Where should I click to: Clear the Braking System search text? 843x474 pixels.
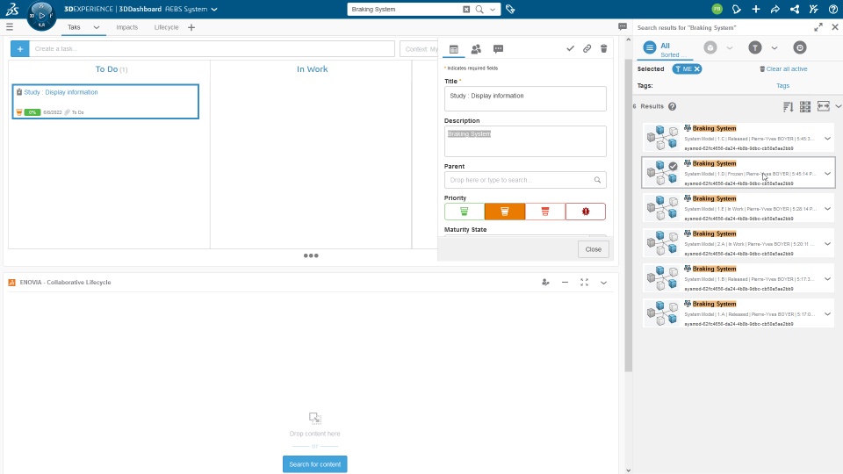pos(466,9)
